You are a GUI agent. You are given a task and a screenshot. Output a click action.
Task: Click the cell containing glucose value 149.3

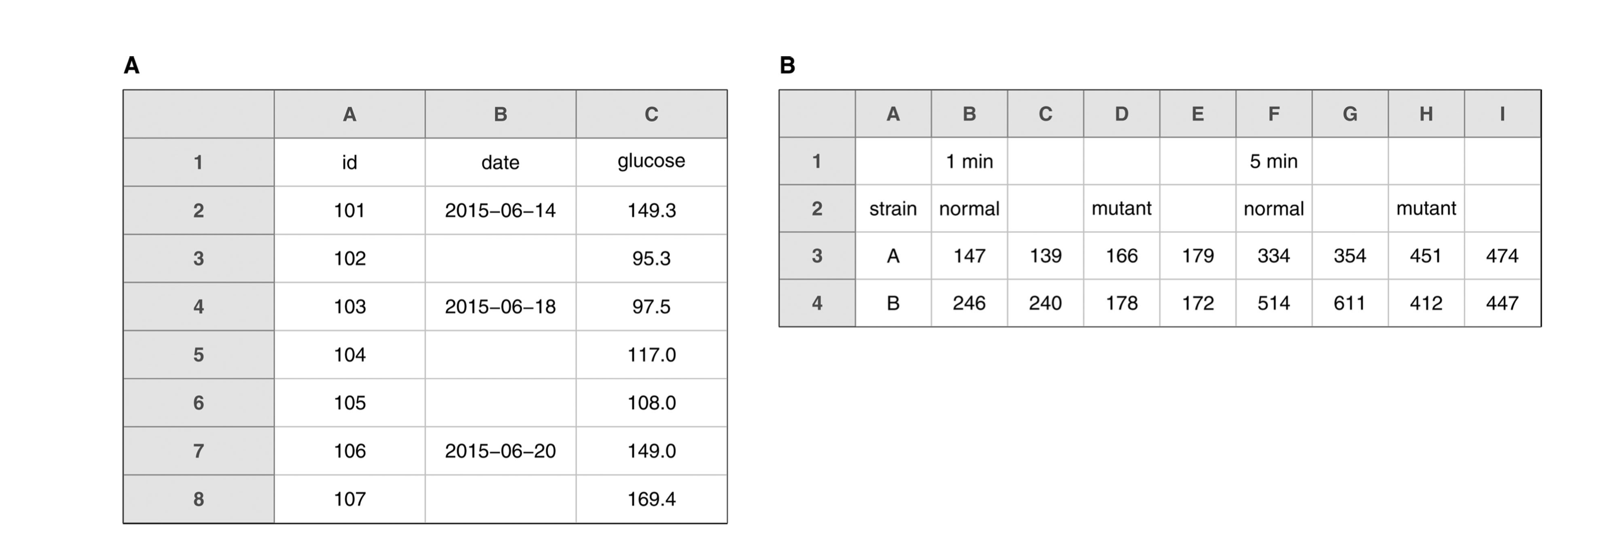click(651, 210)
